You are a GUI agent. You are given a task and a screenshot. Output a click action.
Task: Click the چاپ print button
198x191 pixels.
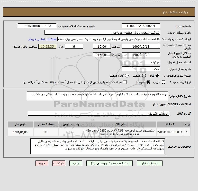(x=76, y=163)
